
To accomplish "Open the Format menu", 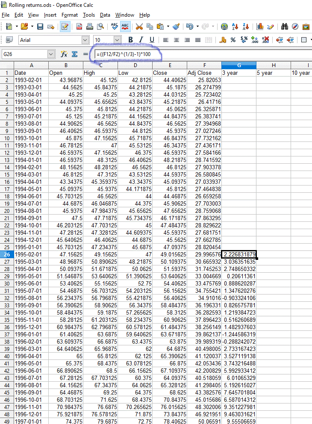I will coord(70,15).
